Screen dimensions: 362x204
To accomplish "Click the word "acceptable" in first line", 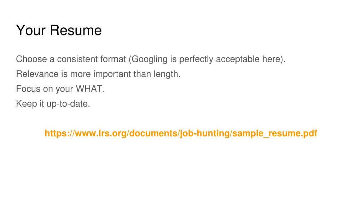I will [238, 59].
